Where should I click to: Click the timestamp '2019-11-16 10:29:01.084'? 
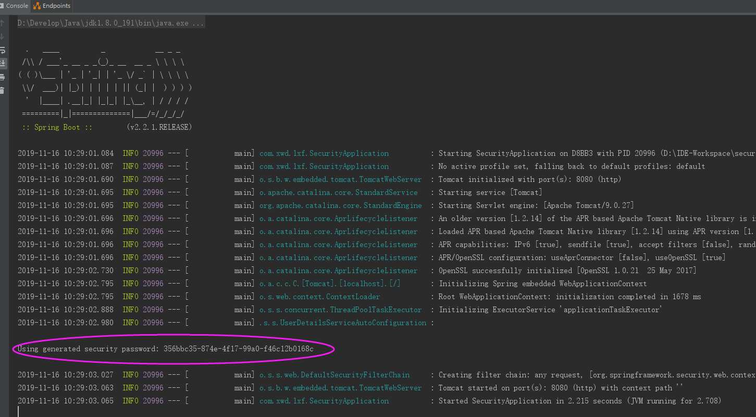click(66, 153)
